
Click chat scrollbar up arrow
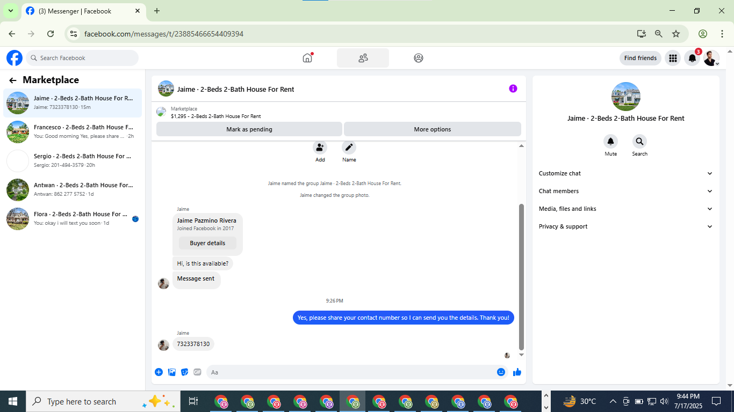(521, 146)
